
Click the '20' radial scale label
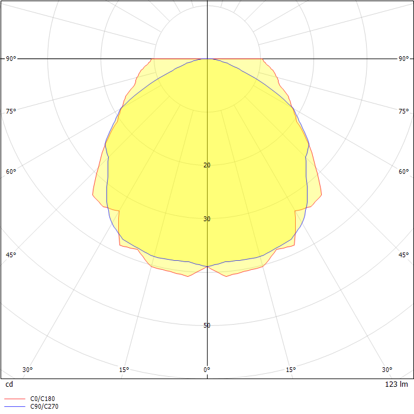point(207,165)
